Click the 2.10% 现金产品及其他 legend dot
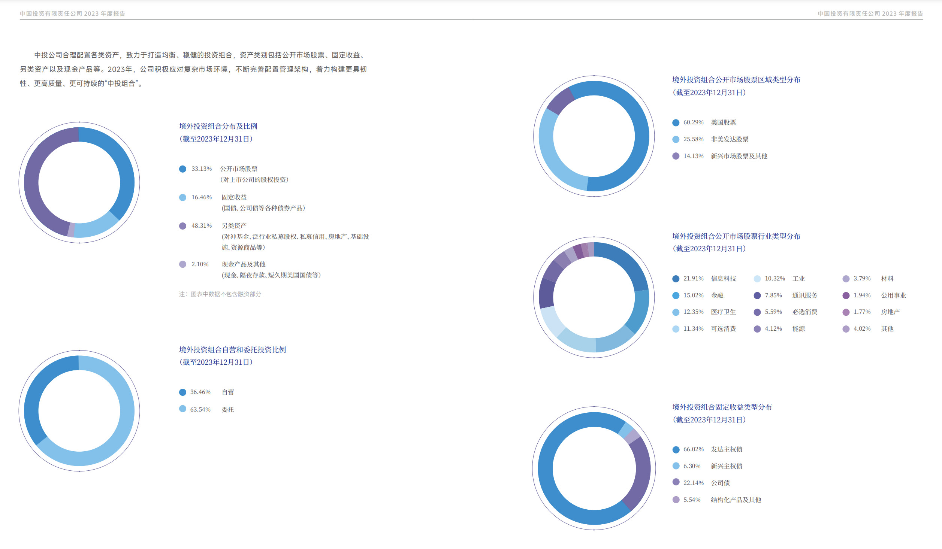The height and width of the screenshot is (549, 942). (x=182, y=264)
